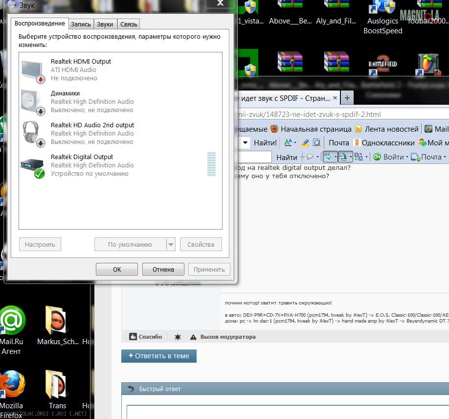Close the SPDIF forum browser tab

tap(335, 98)
